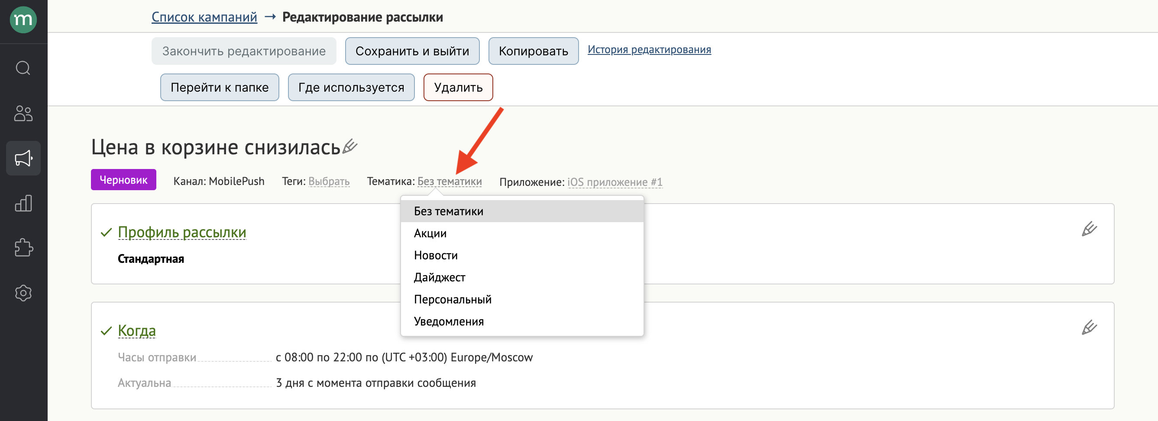Select the campaigns megaphone sidebar icon
Screen dimensions: 1158x421
pos(23,158)
